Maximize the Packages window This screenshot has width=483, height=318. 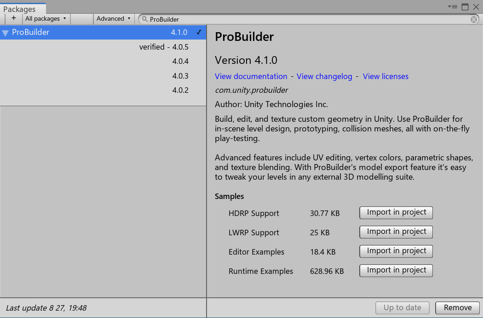(x=465, y=6)
